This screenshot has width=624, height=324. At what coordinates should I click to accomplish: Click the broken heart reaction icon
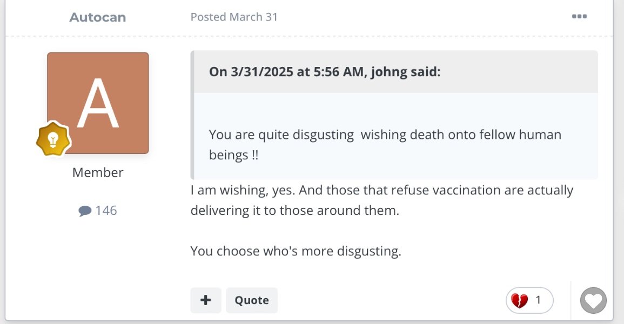(x=519, y=300)
